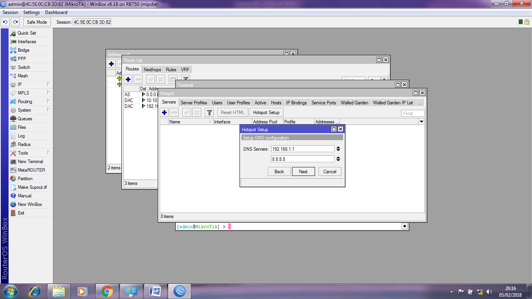This screenshot has width=532, height=299.
Task: Open the terminal command history dropdown
Action: [x=404, y=226]
